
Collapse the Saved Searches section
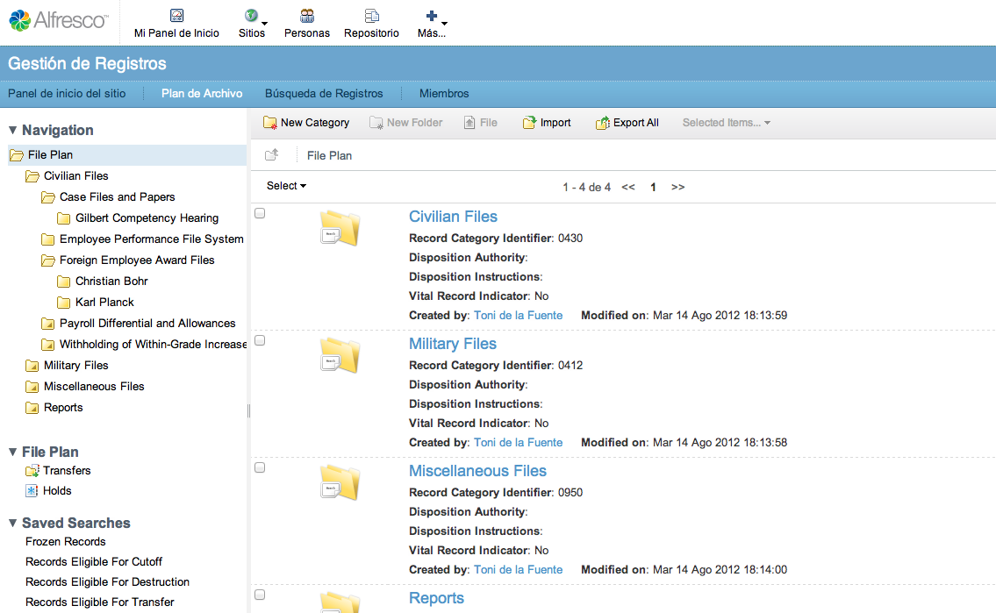12,523
